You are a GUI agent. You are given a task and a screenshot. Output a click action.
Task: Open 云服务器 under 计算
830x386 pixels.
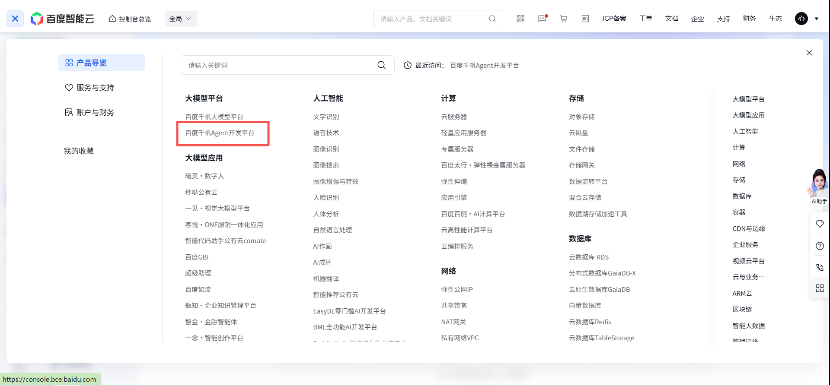[454, 117]
